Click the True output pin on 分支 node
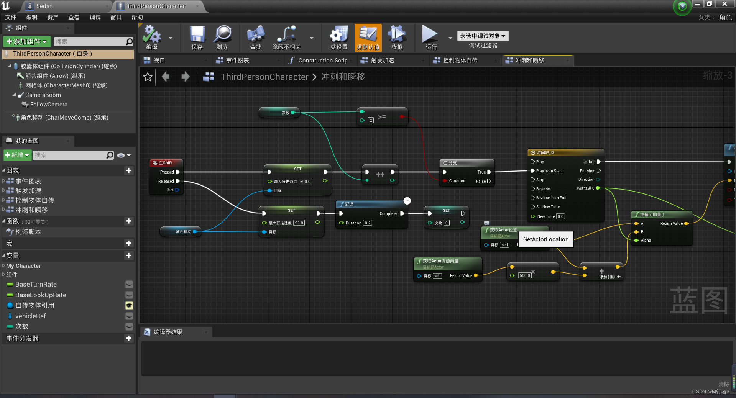Viewport: 736px width, 398px height. (489, 172)
